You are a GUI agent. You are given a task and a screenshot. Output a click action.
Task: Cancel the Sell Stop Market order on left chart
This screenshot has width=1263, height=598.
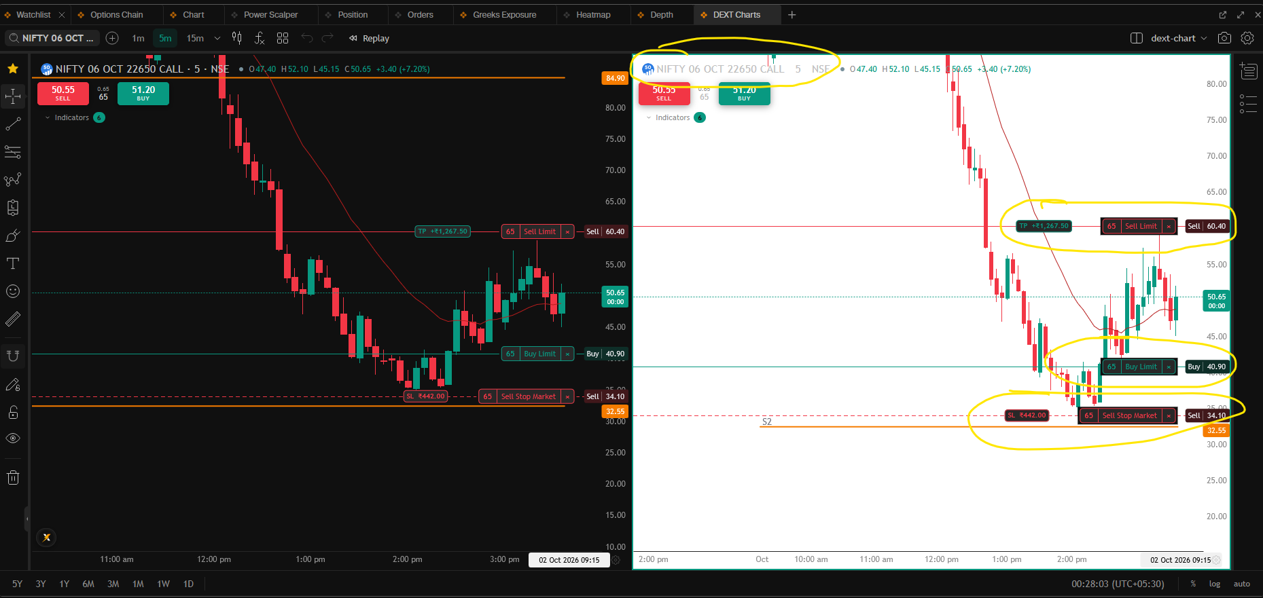pyautogui.click(x=567, y=396)
